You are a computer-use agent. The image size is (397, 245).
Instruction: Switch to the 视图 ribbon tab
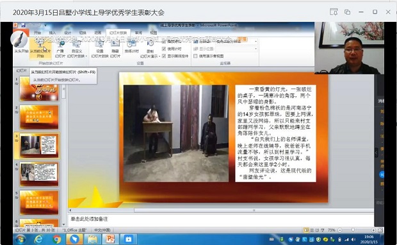pyautogui.click(x=154, y=33)
